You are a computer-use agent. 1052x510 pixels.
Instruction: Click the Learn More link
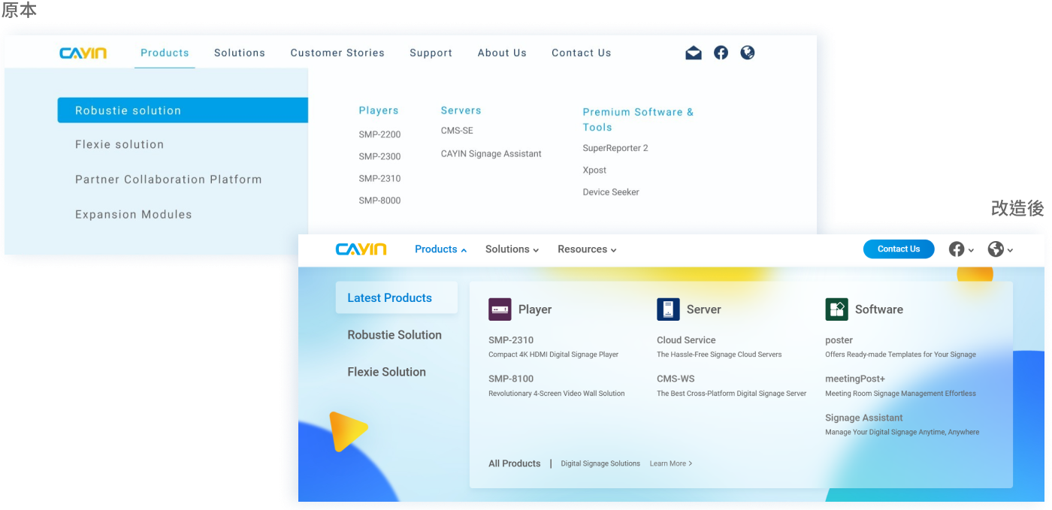click(671, 463)
